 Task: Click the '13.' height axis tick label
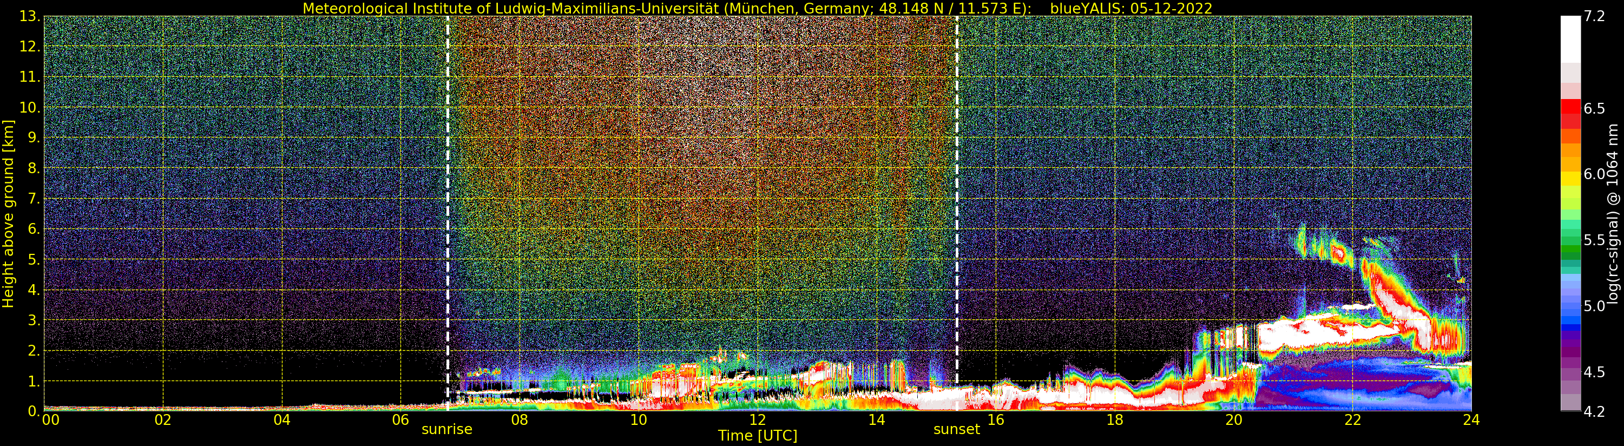point(30,16)
